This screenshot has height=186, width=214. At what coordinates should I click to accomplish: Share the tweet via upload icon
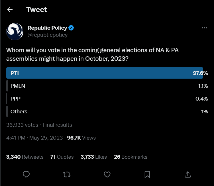[x=188, y=175]
